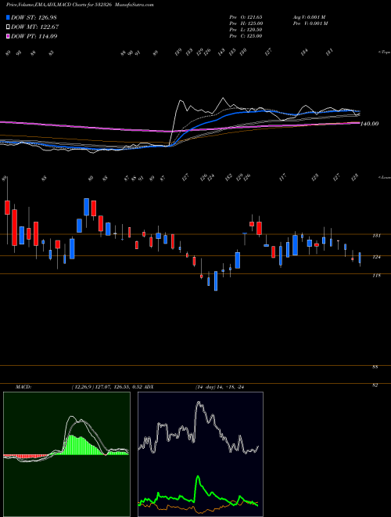This screenshot has width=391, height=517.
Task: Click the magenta DOW PT legend swatch
Action: tap(8, 36)
